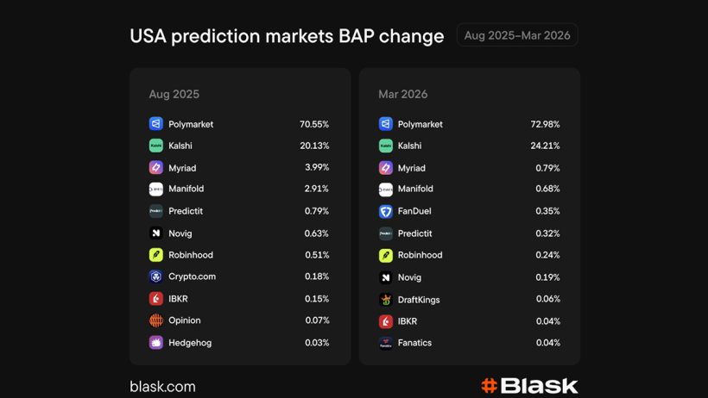The height and width of the screenshot is (398, 708).
Task: Click the Predictit label in Mar 2026 list
Action: pos(414,233)
